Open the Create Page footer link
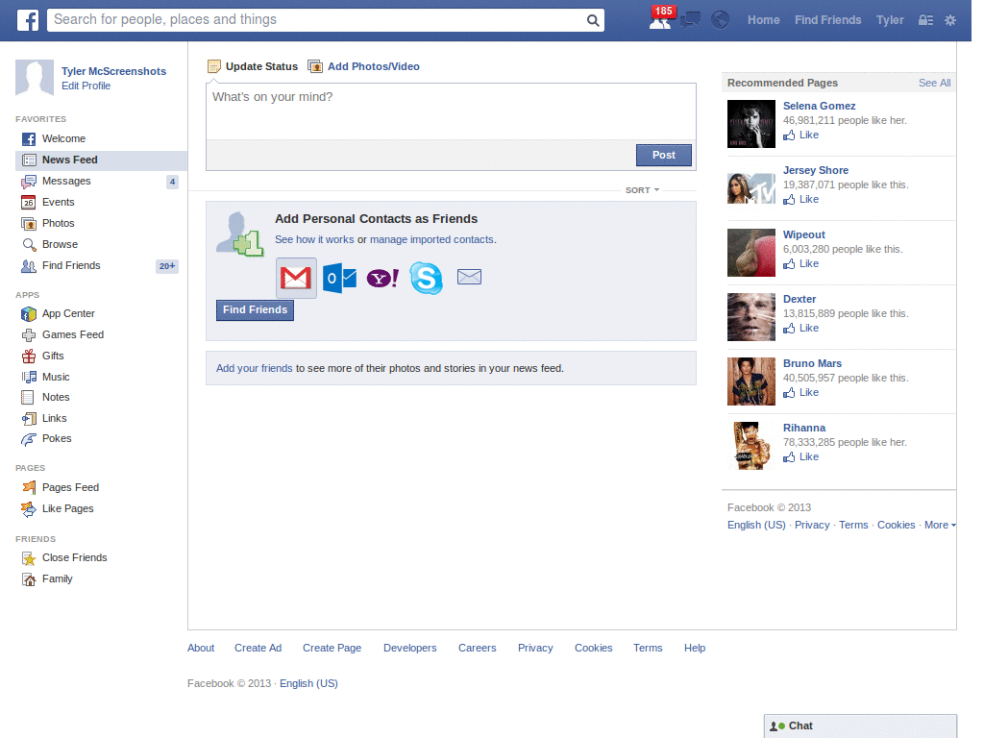 tap(332, 649)
